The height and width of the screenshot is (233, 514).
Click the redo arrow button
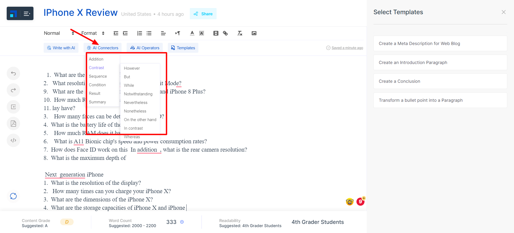(x=13, y=90)
